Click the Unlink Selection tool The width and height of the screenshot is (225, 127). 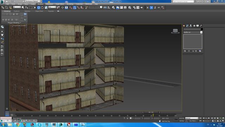coord(6,7)
